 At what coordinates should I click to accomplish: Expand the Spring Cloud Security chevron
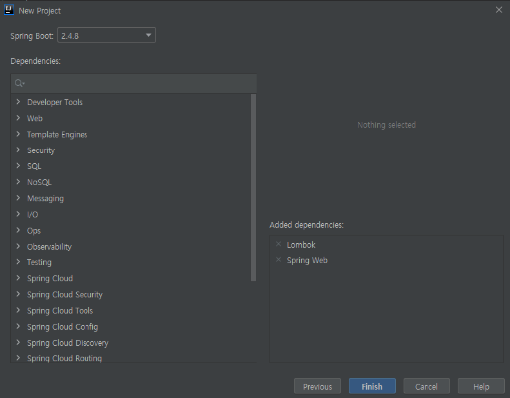coord(18,294)
